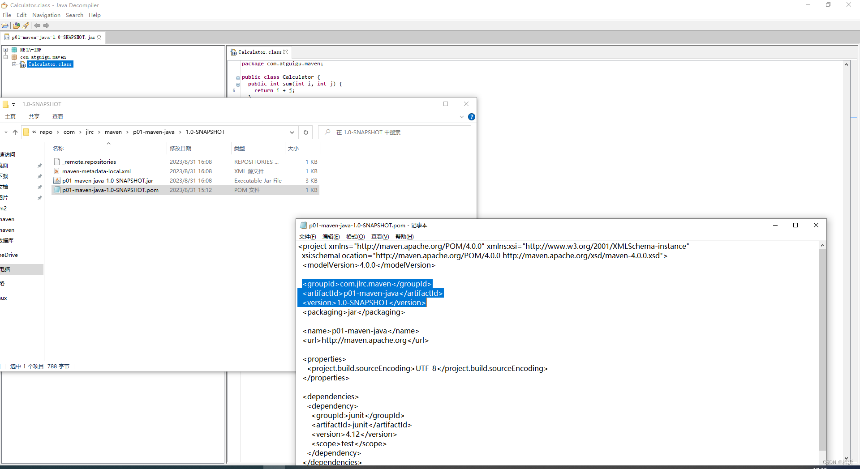This screenshot has width=860, height=469.
Task: Open Explorer help via the question mark icon
Action: 472,117
